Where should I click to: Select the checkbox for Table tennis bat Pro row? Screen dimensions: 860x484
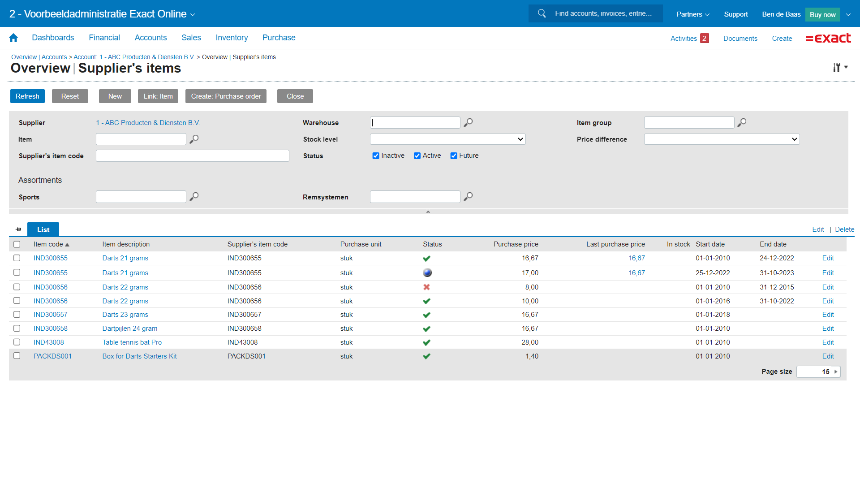(x=17, y=342)
